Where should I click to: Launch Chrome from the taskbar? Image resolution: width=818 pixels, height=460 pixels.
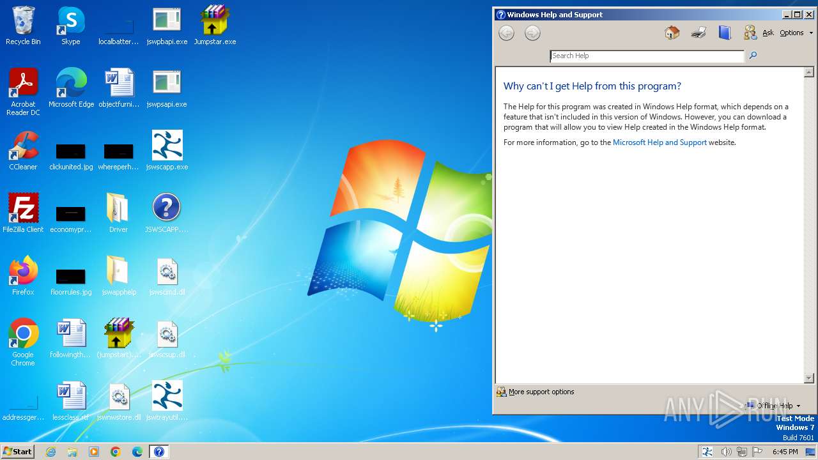pyautogui.click(x=115, y=452)
